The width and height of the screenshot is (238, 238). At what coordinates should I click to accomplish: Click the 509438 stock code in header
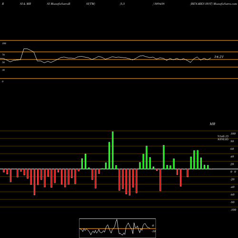tap(159, 4)
